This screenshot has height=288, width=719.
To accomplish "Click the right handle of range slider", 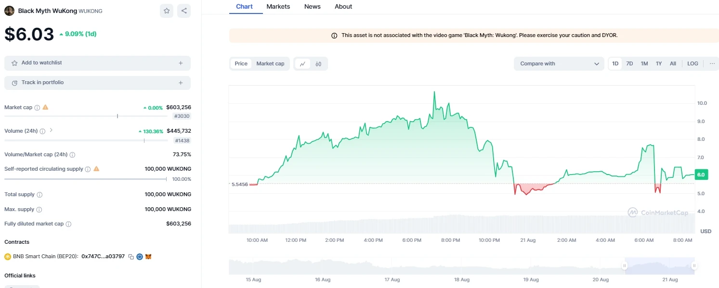I will coord(694,265).
